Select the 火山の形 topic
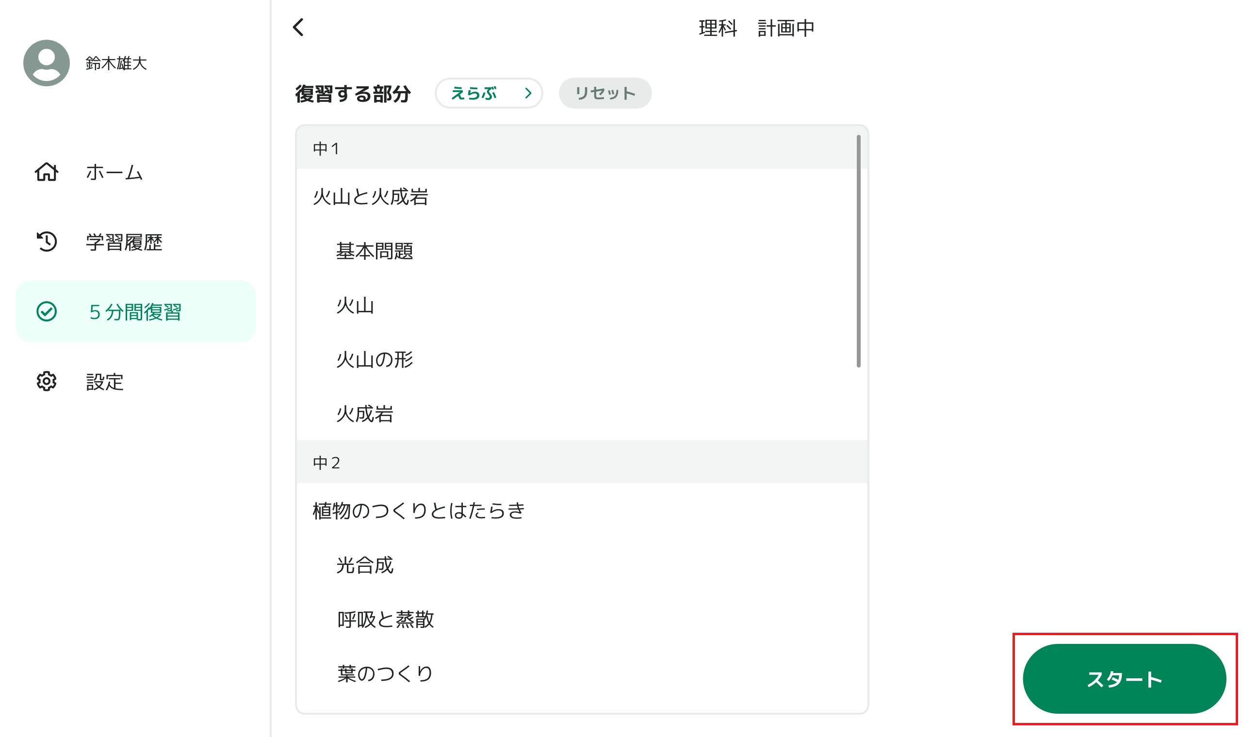This screenshot has height=737, width=1242. point(375,360)
